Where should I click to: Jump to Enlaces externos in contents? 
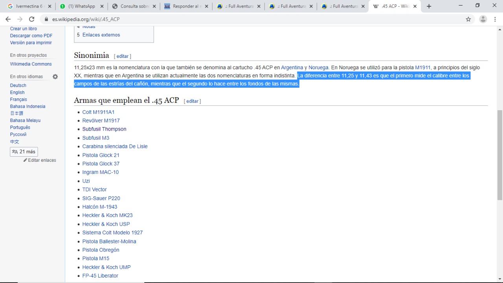tap(101, 35)
